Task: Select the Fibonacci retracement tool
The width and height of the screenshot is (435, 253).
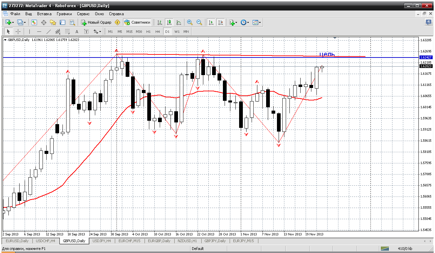Action: 68,31
